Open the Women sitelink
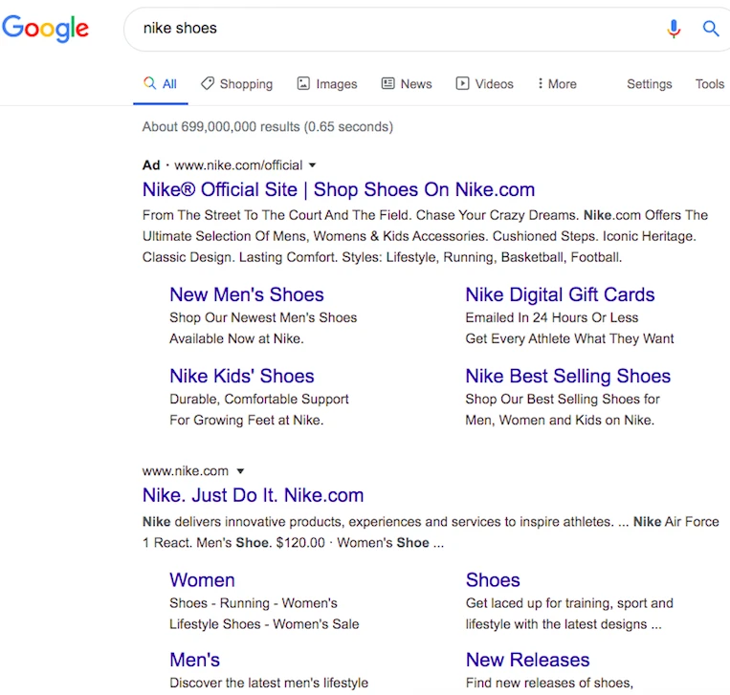730x695 pixels. click(202, 580)
